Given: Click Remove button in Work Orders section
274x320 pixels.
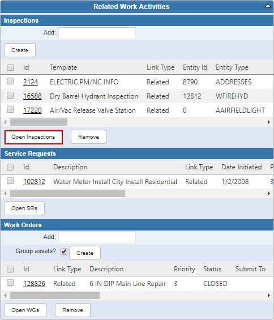Looking at the screenshot, I should 72,310.
